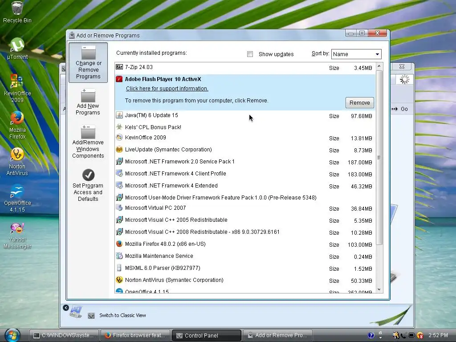The height and width of the screenshot is (342, 456).
Task: Switch to Add or Remove Programs taskbar item
Action: click(x=278, y=335)
